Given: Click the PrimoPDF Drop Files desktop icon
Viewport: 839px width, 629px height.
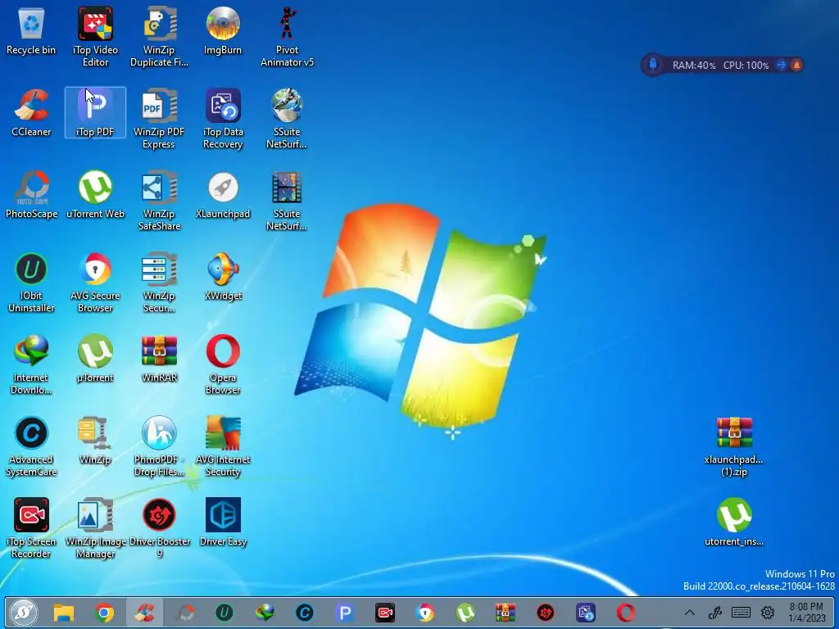Looking at the screenshot, I should pos(159,446).
